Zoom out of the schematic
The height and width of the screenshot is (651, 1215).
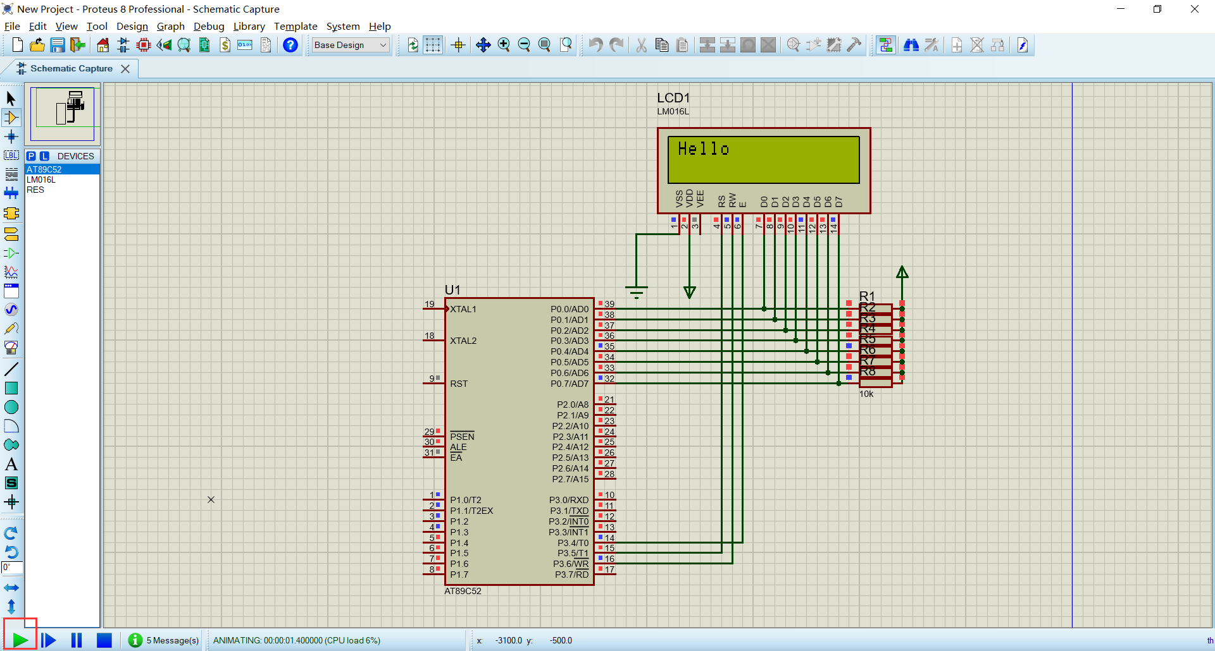click(x=524, y=45)
